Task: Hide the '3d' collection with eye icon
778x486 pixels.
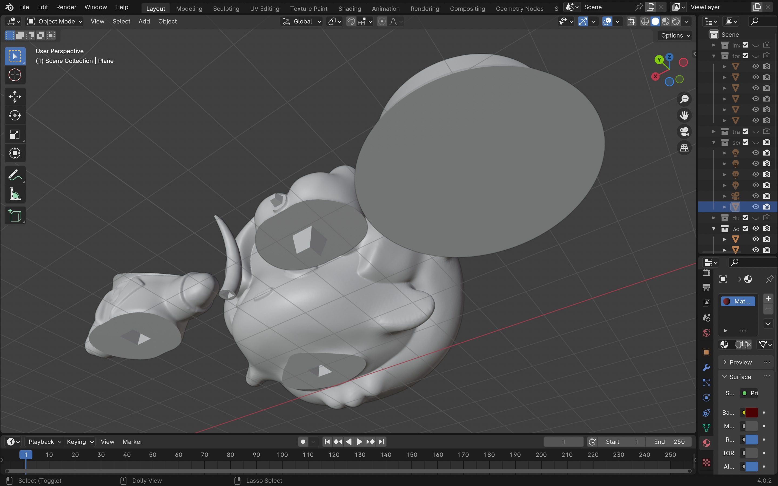Action: click(756, 228)
